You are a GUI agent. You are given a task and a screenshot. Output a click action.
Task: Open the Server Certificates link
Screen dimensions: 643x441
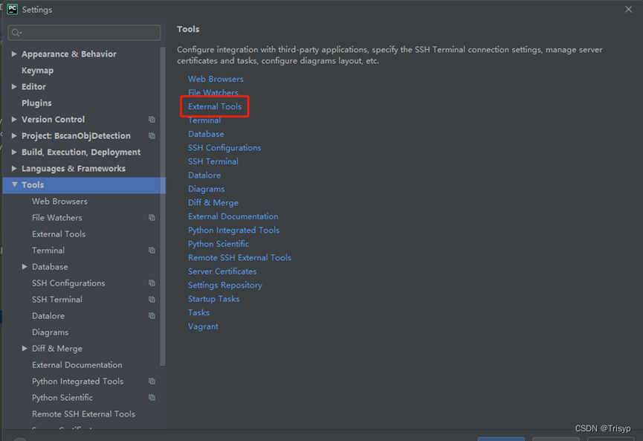click(222, 271)
